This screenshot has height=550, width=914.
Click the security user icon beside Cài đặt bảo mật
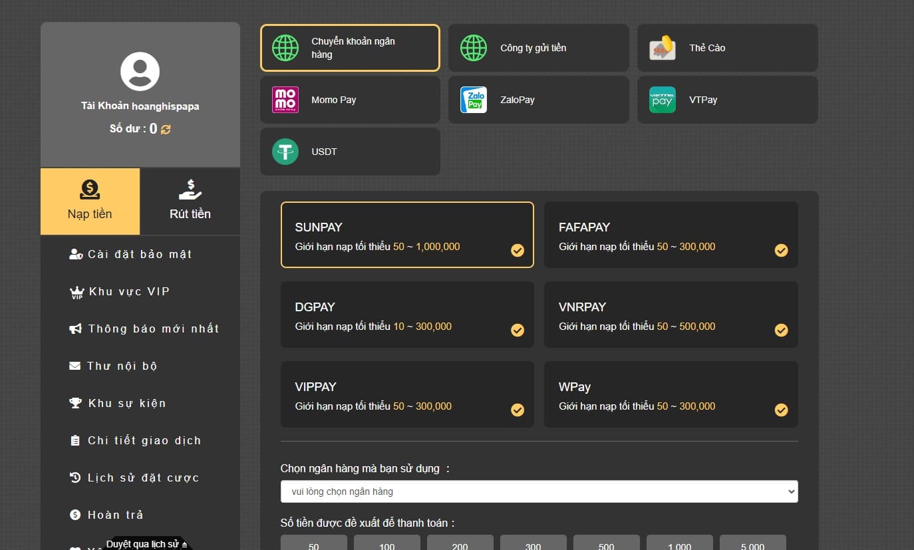[x=76, y=254]
